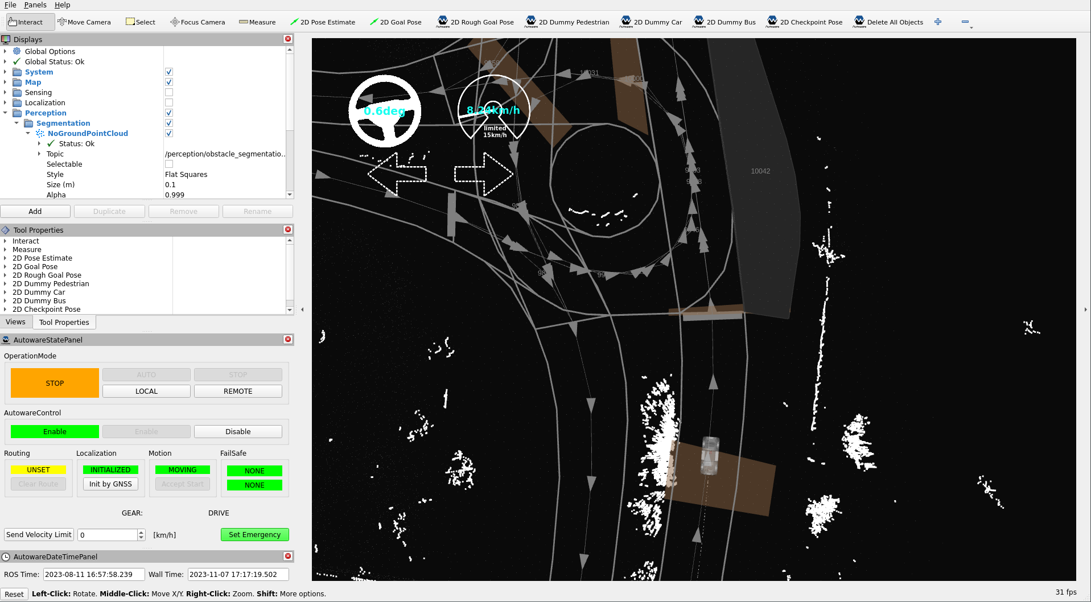Expand the System folder node
The height and width of the screenshot is (602, 1091).
coord(5,72)
